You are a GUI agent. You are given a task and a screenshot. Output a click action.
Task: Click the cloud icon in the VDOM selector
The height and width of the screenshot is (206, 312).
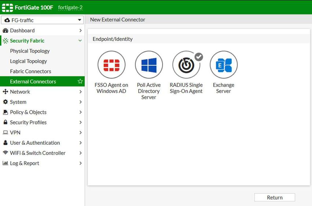coord(7,20)
